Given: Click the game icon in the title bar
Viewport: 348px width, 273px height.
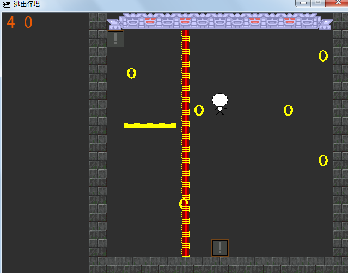Looking at the screenshot, I should (6, 4).
